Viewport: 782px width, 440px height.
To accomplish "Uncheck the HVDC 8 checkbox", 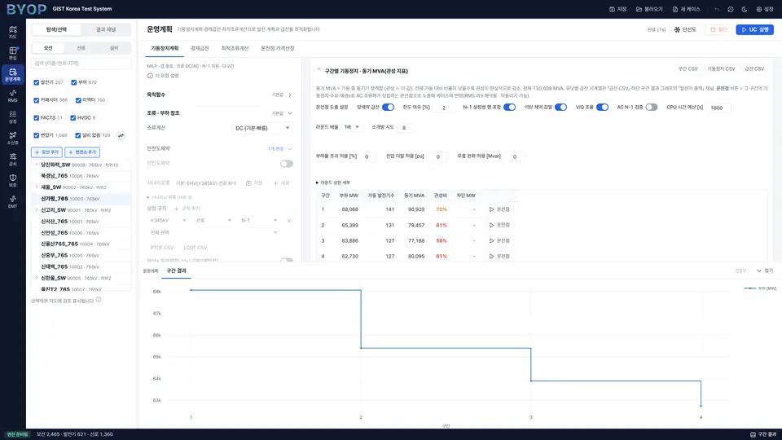I will [x=73, y=117].
